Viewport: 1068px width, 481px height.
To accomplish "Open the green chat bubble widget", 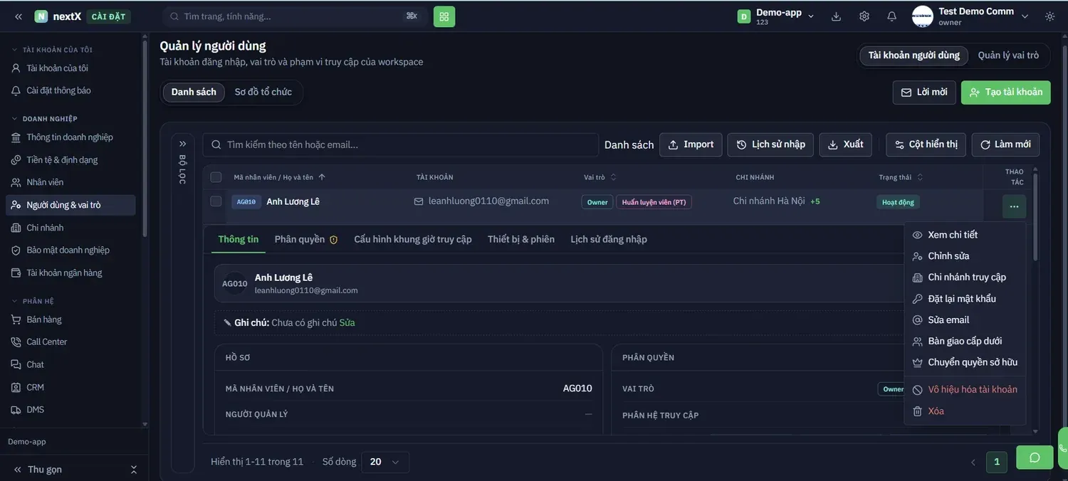I will [x=1035, y=458].
